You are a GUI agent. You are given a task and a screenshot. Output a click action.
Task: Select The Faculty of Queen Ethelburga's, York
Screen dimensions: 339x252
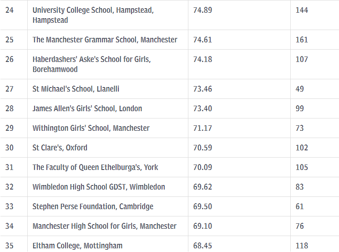pos(95,167)
